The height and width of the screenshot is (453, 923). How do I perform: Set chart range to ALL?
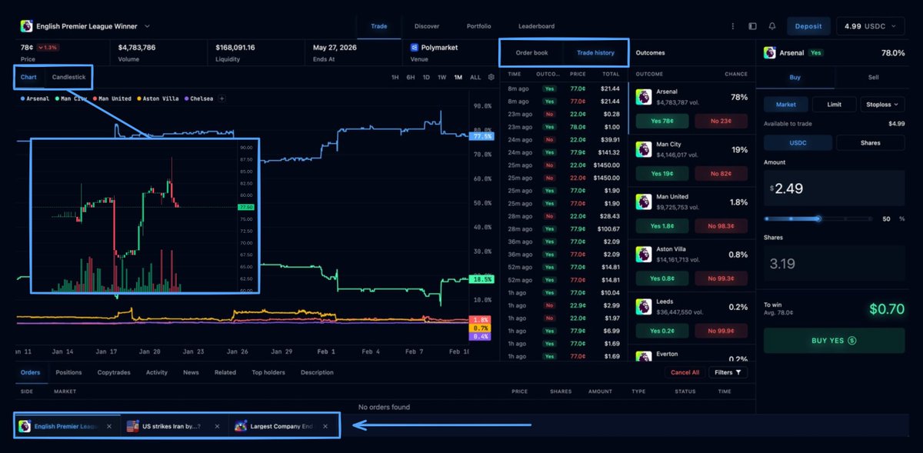pos(475,78)
